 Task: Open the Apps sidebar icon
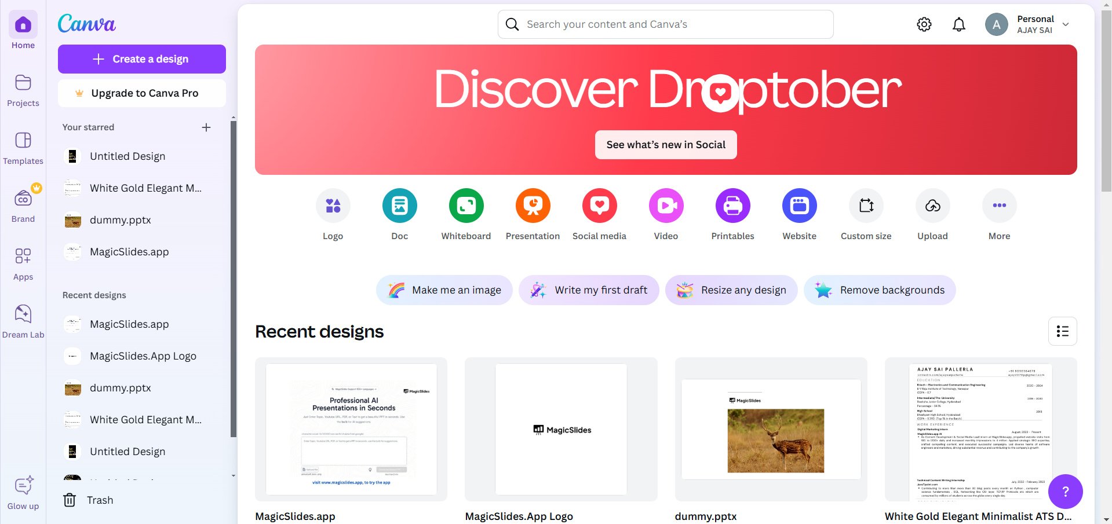(23, 256)
